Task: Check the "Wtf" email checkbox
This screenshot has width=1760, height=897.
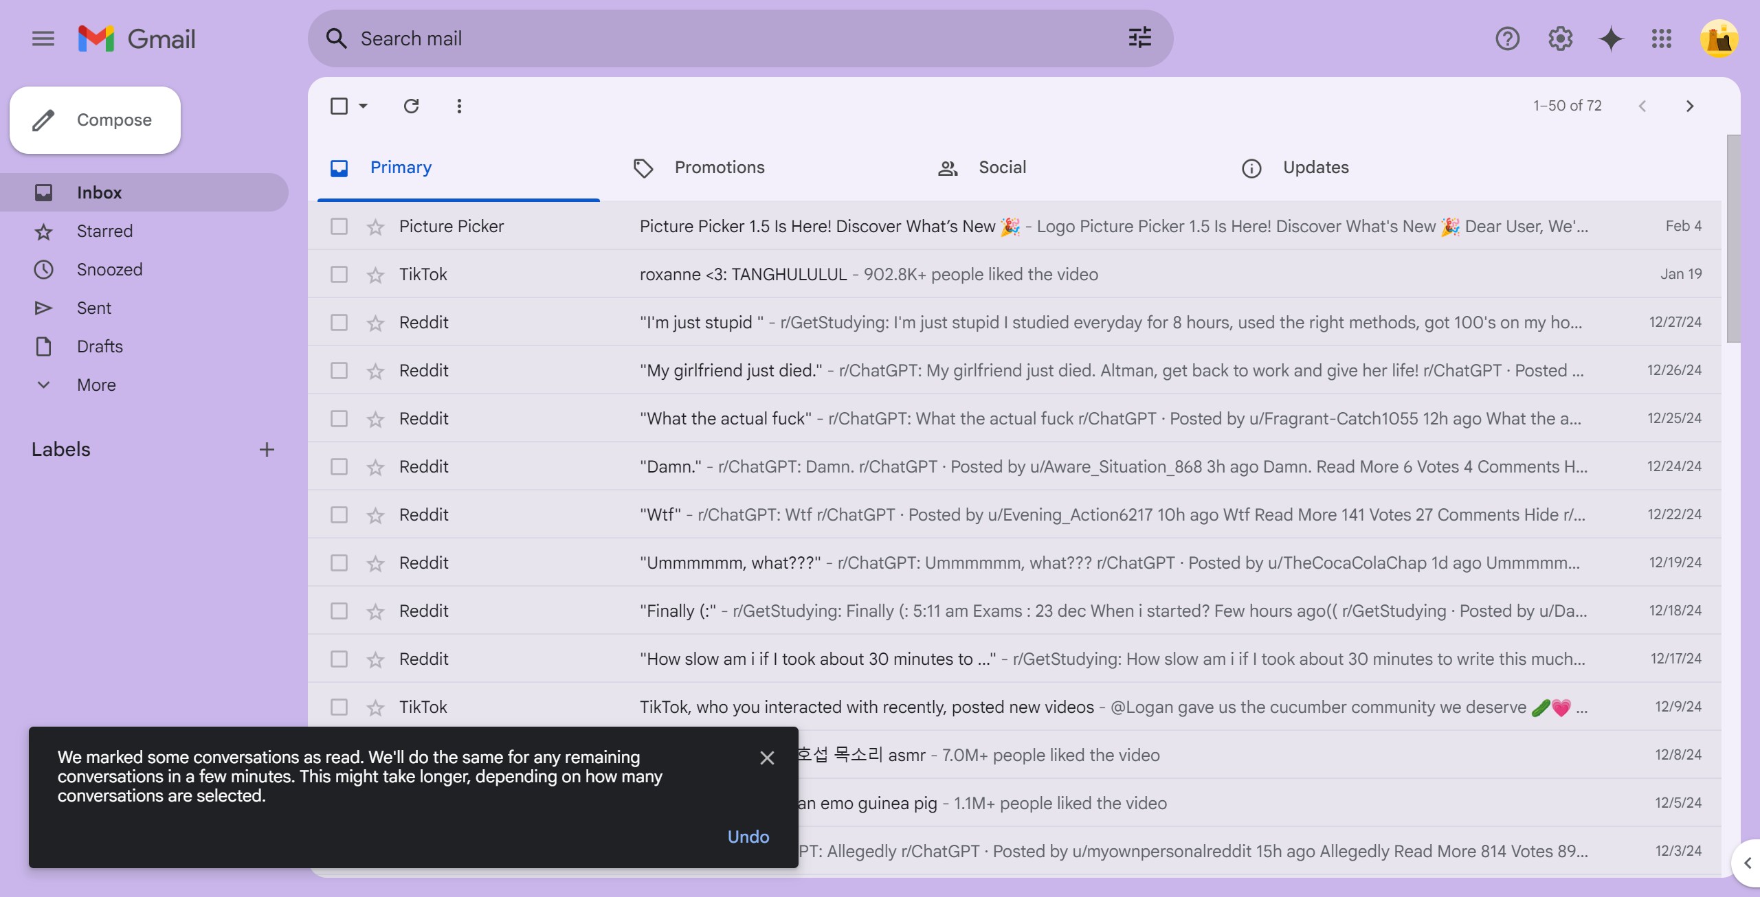Action: coord(339,514)
